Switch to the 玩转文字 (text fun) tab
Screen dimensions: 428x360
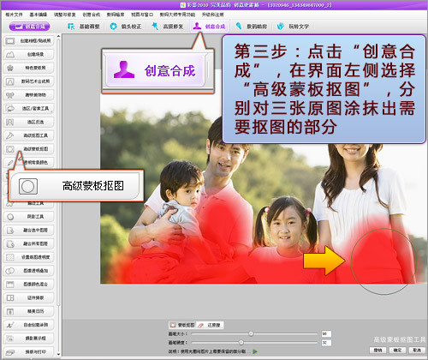293,27
